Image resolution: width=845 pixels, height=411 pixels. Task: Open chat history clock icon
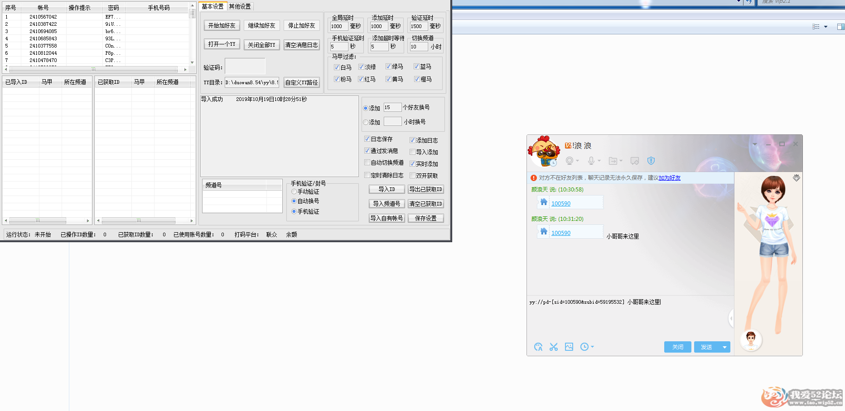point(584,347)
